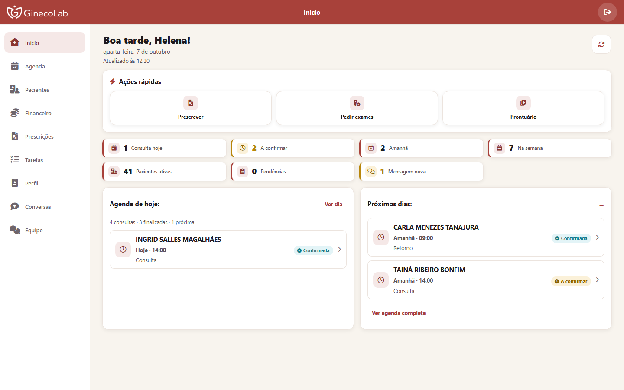
Task: Click the Prescrever quick action icon
Action: (x=191, y=103)
